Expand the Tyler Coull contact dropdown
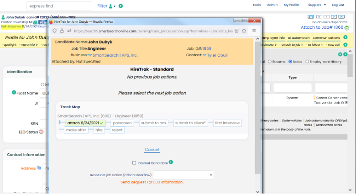 click(204, 55)
